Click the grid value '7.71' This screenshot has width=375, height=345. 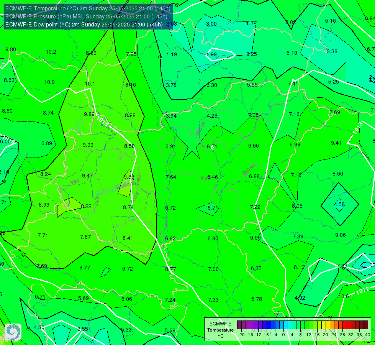[43, 235]
